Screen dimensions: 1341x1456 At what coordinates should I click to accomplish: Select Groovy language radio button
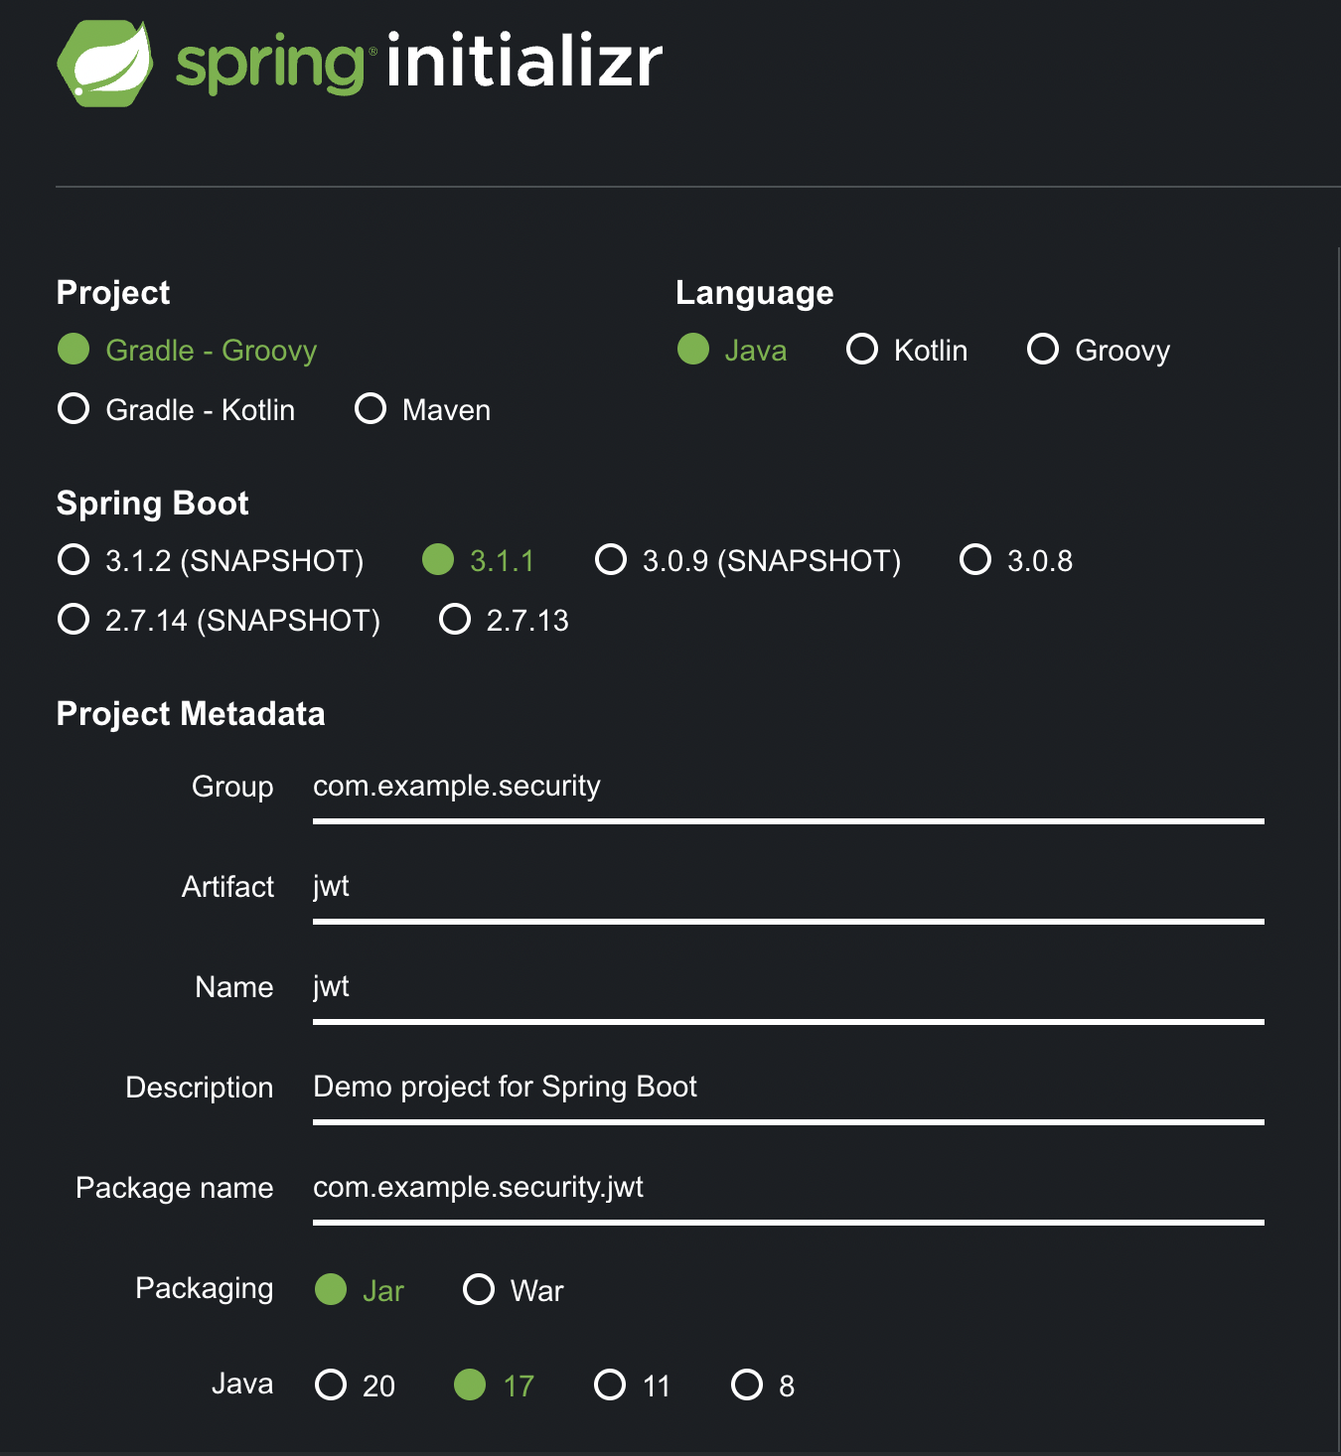coord(1099,351)
